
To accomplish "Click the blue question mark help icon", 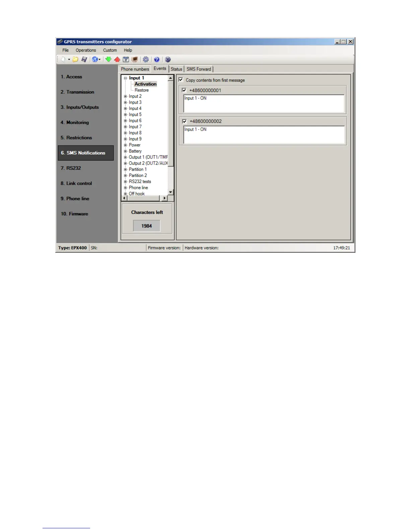I will pyautogui.click(x=157, y=59).
